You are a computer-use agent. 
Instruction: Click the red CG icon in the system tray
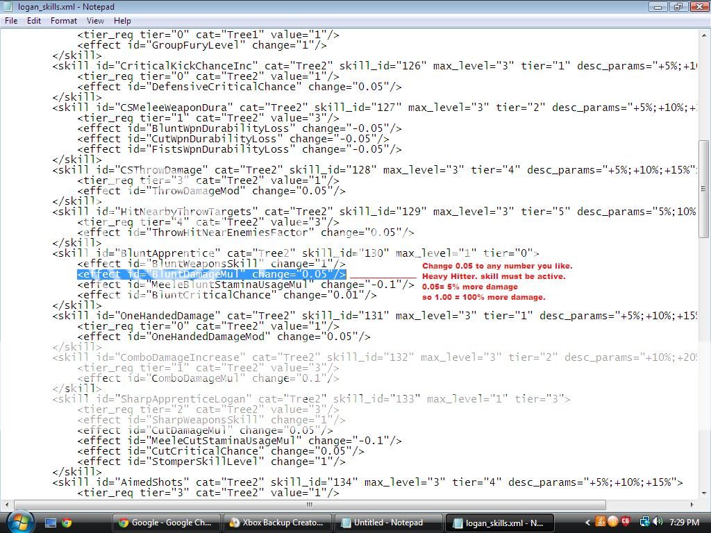(626, 523)
